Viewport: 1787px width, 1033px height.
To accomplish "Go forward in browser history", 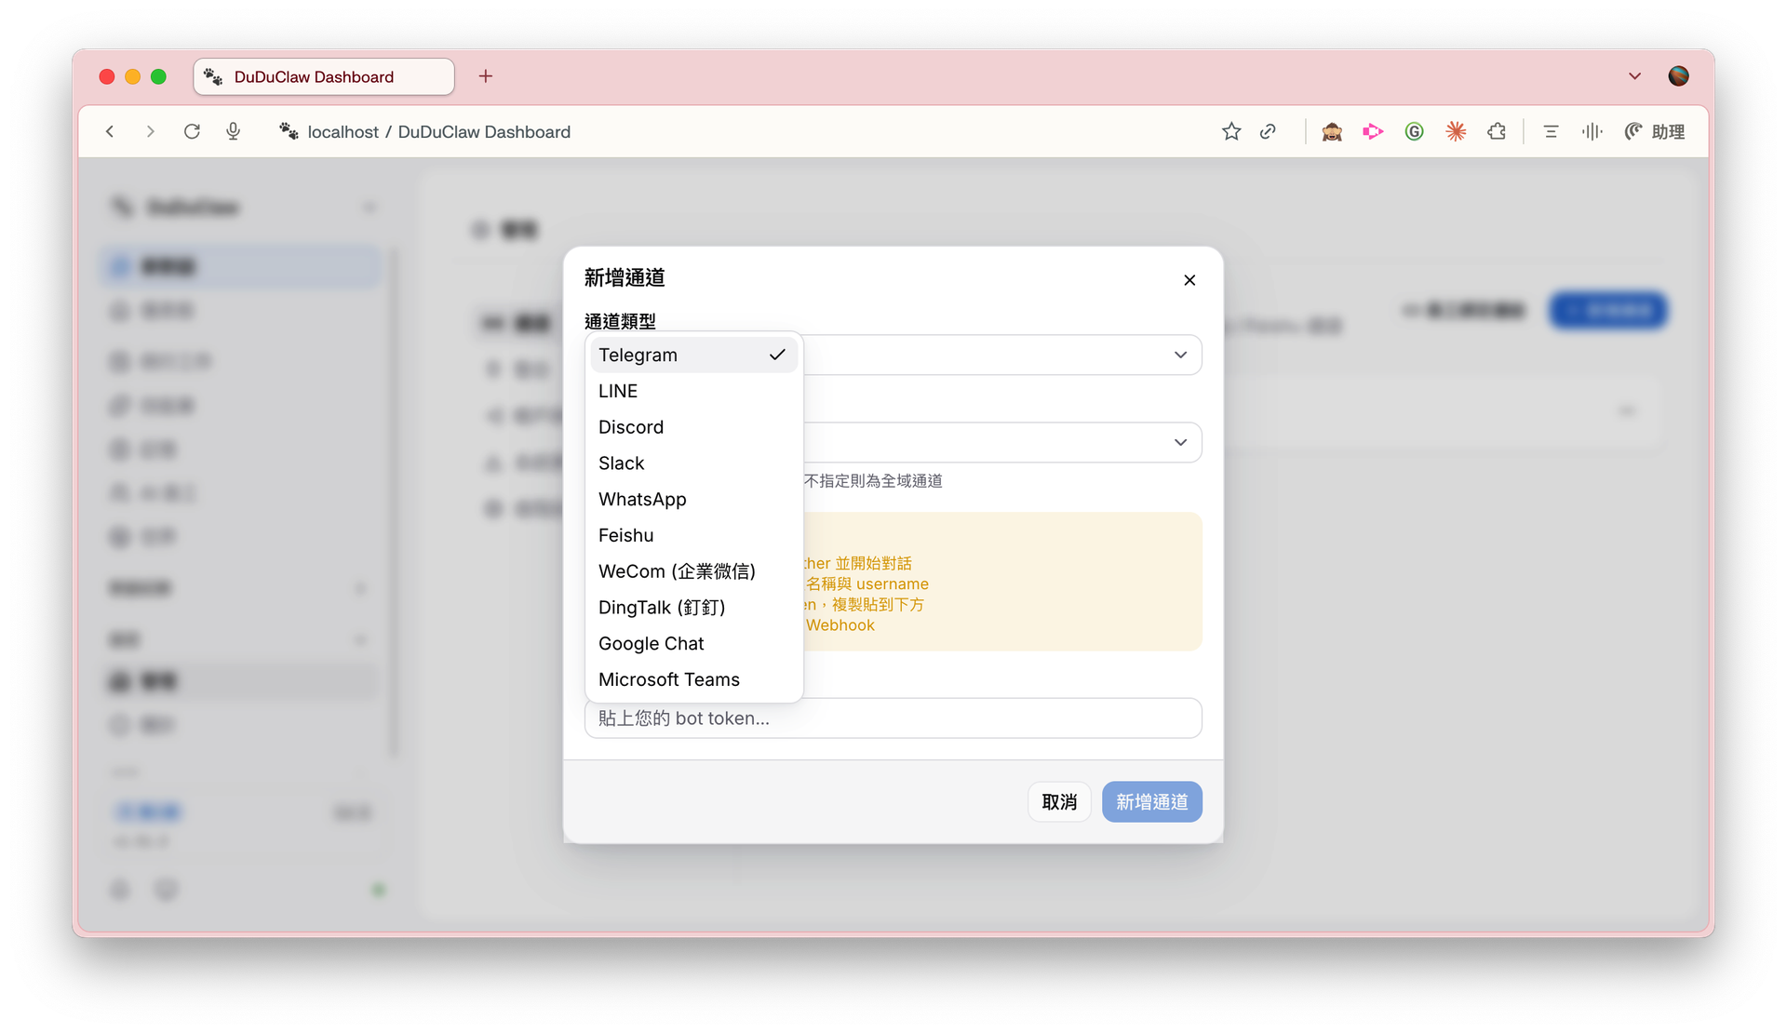I will (x=150, y=132).
